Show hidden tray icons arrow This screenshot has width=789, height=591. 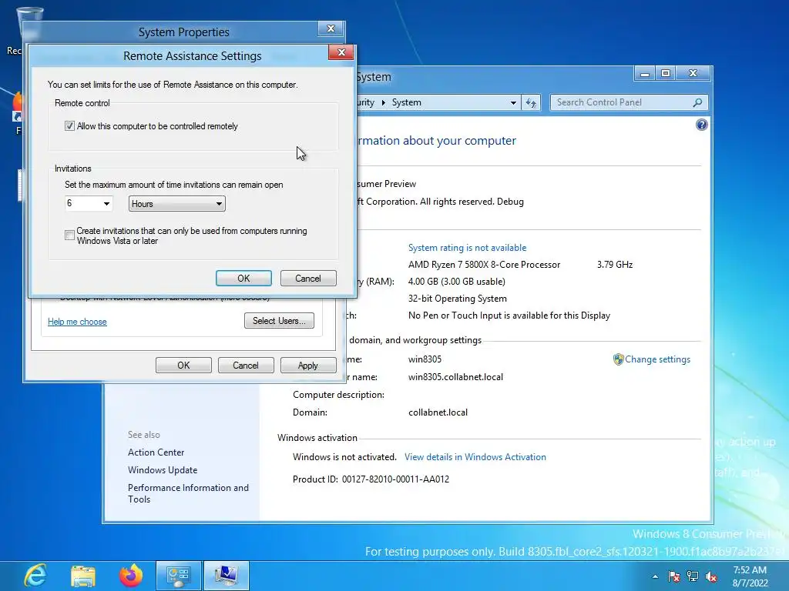655,576
